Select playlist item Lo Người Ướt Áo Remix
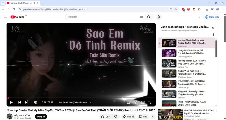The width and height of the screenshot is (226, 120). [x=187, y=53]
